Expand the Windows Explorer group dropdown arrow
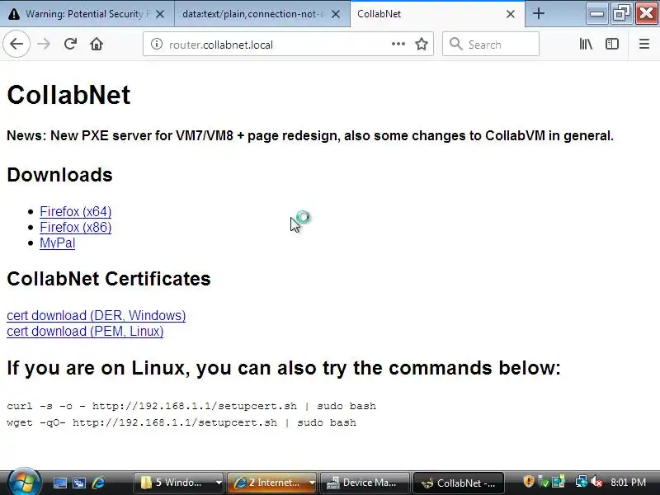The width and height of the screenshot is (660, 495). point(219,483)
